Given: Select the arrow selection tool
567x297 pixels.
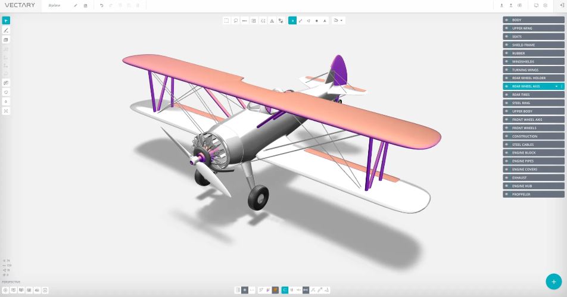Looking at the screenshot, I should (6, 21).
